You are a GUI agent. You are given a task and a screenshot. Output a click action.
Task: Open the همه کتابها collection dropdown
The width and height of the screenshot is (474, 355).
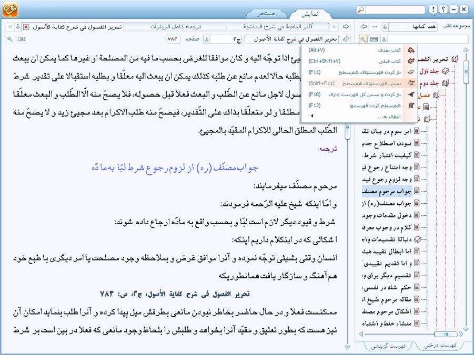tap(386, 27)
